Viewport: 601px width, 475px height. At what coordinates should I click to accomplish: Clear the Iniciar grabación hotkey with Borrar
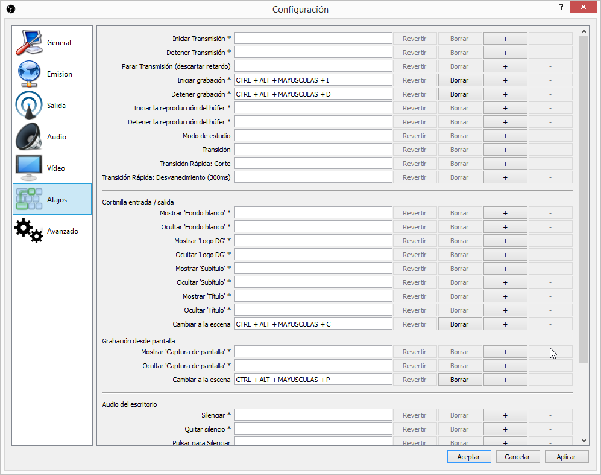click(459, 80)
